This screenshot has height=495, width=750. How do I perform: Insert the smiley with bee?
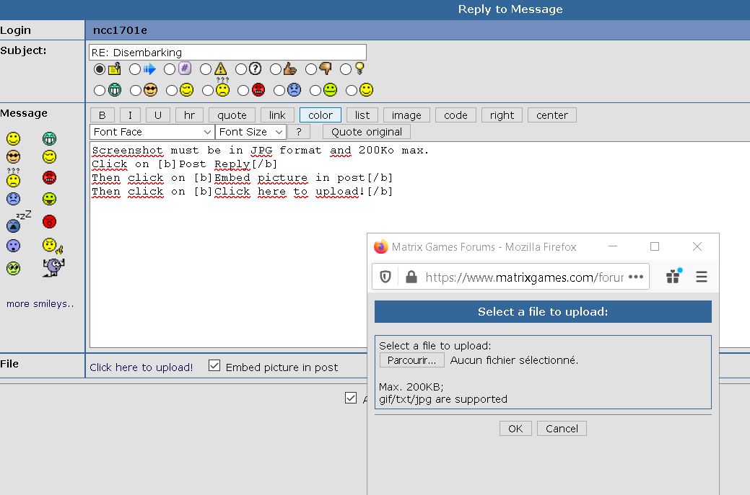pyautogui.click(x=53, y=246)
